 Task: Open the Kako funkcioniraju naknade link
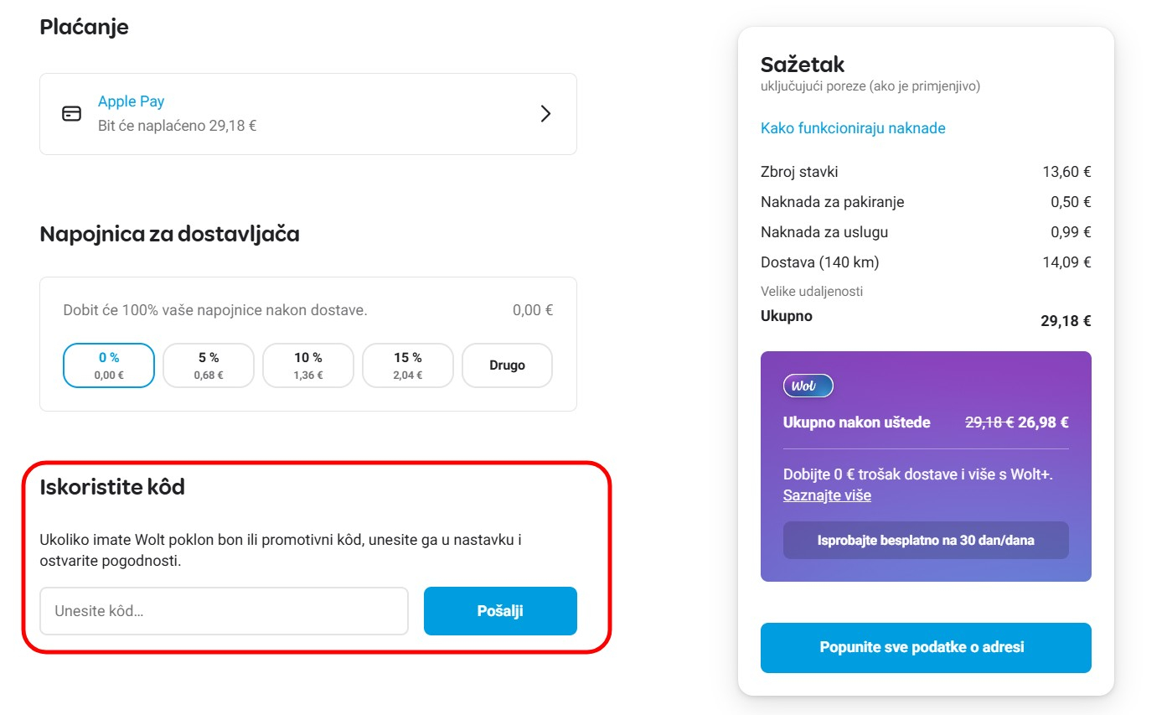pos(851,127)
